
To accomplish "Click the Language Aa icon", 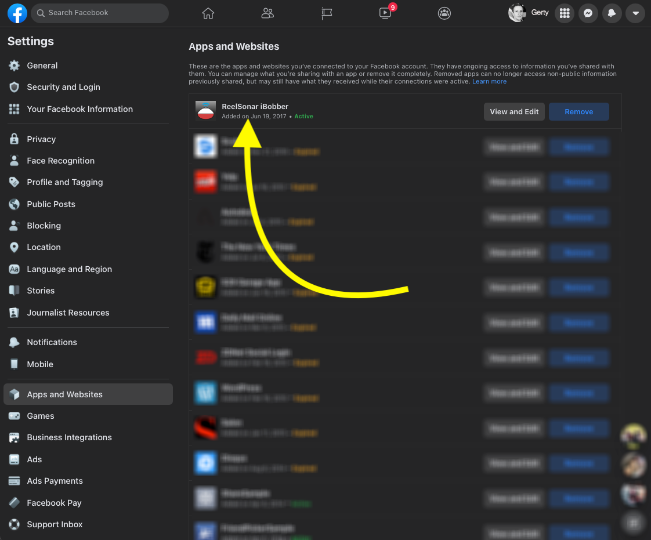I will (x=14, y=269).
